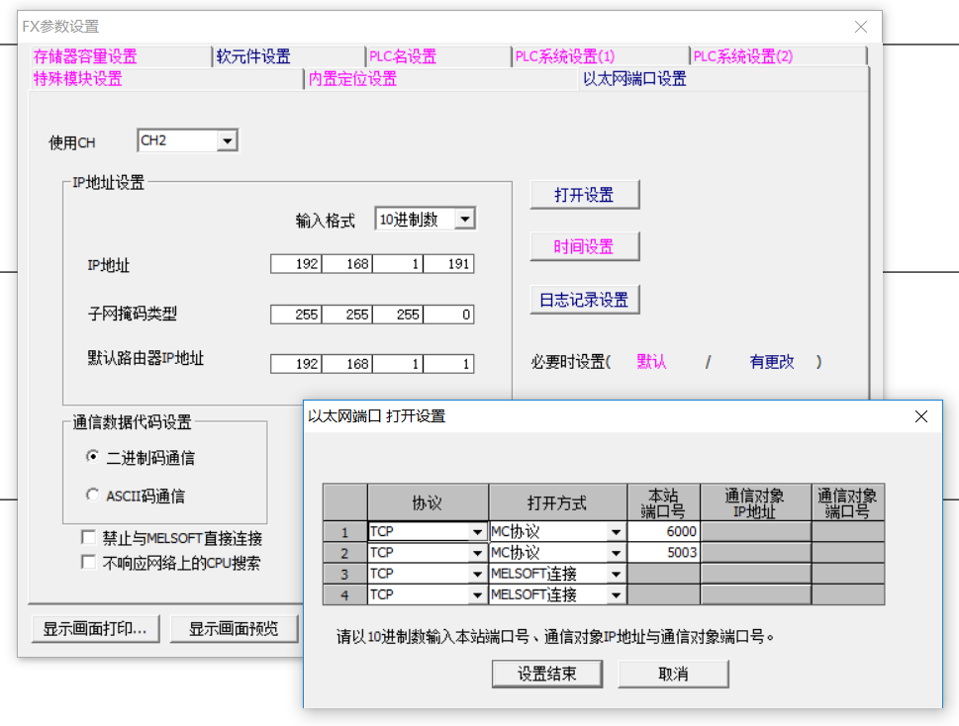This screenshot has width=959, height=726.
Task: Expand 打开方式 dropdown in row 2
Action: click(616, 553)
